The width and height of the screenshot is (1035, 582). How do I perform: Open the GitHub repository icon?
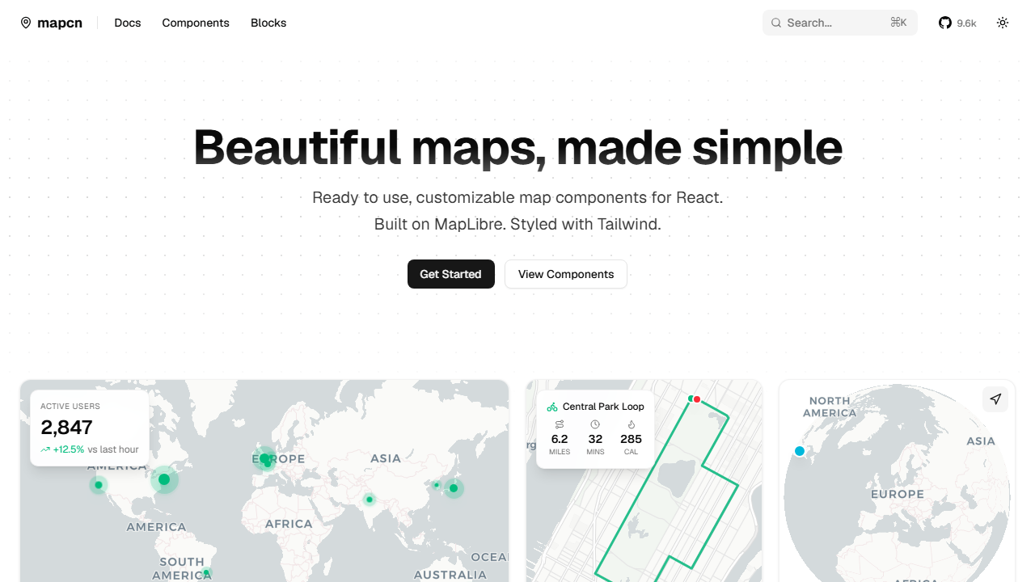(x=945, y=23)
